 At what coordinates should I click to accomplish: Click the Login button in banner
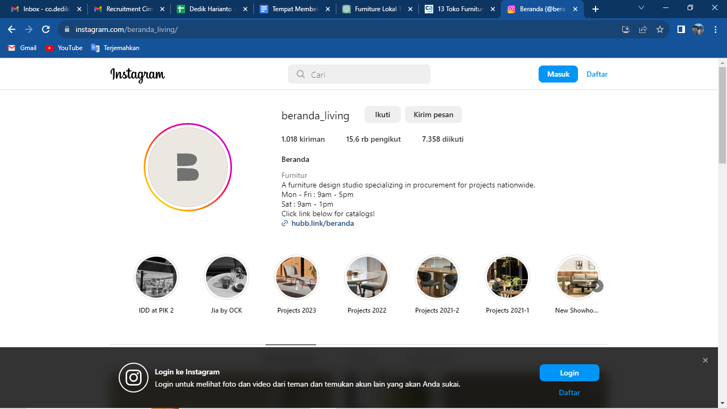tap(569, 373)
